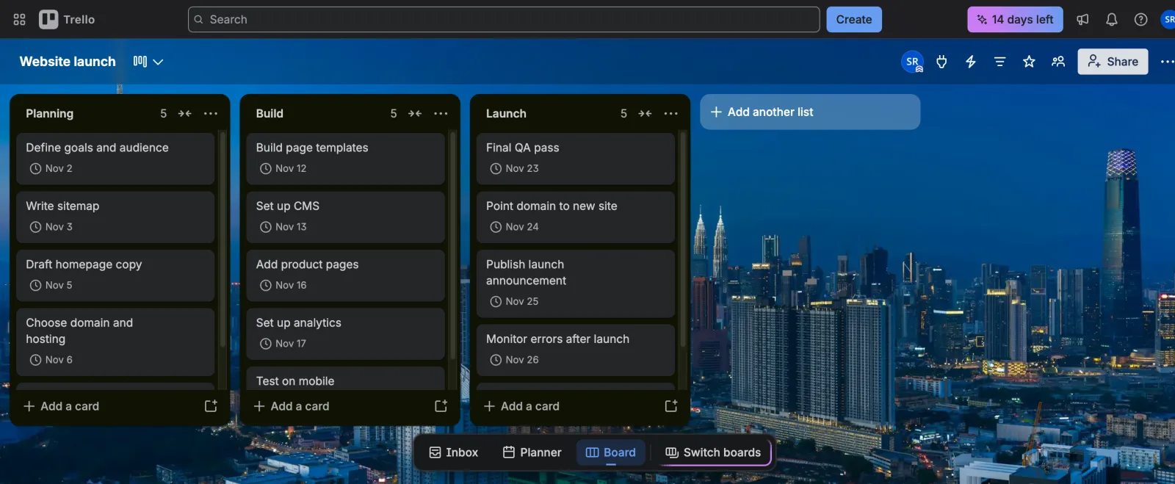The width and height of the screenshot is (1175, 484).
Task: Open the Final QA pass card
Action: coord(575,158)
